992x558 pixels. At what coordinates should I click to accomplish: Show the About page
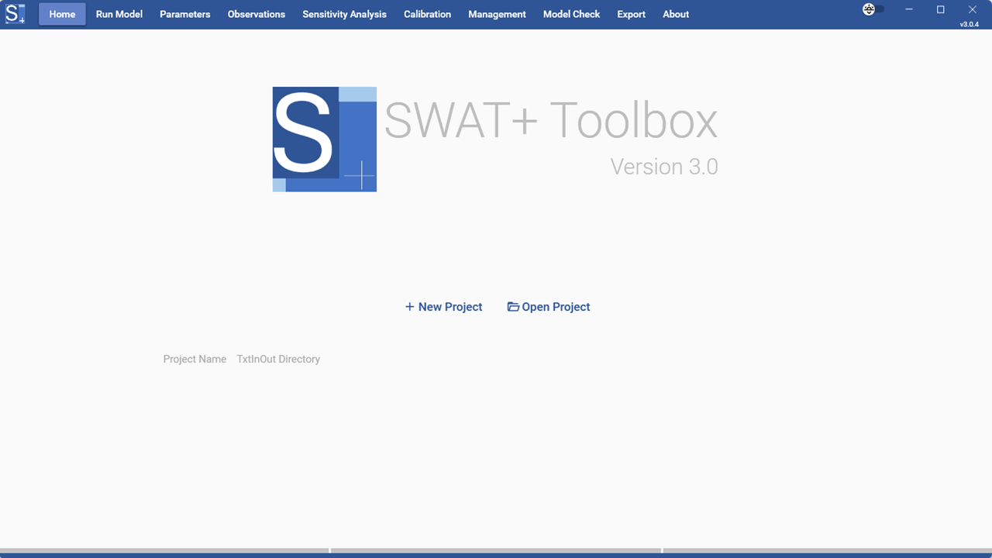pos(676,14)
